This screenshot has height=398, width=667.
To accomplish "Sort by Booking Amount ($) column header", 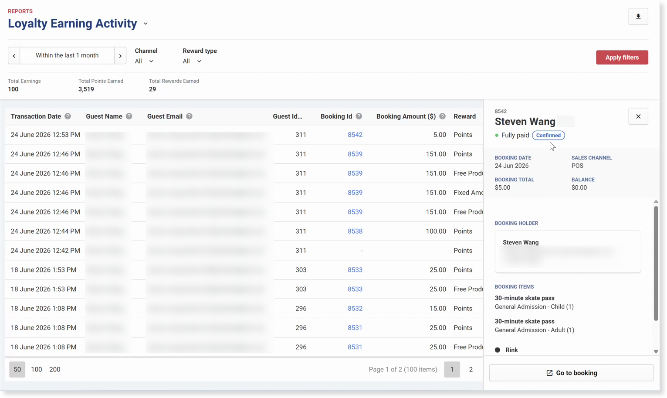I will click(x=406, y=116).
